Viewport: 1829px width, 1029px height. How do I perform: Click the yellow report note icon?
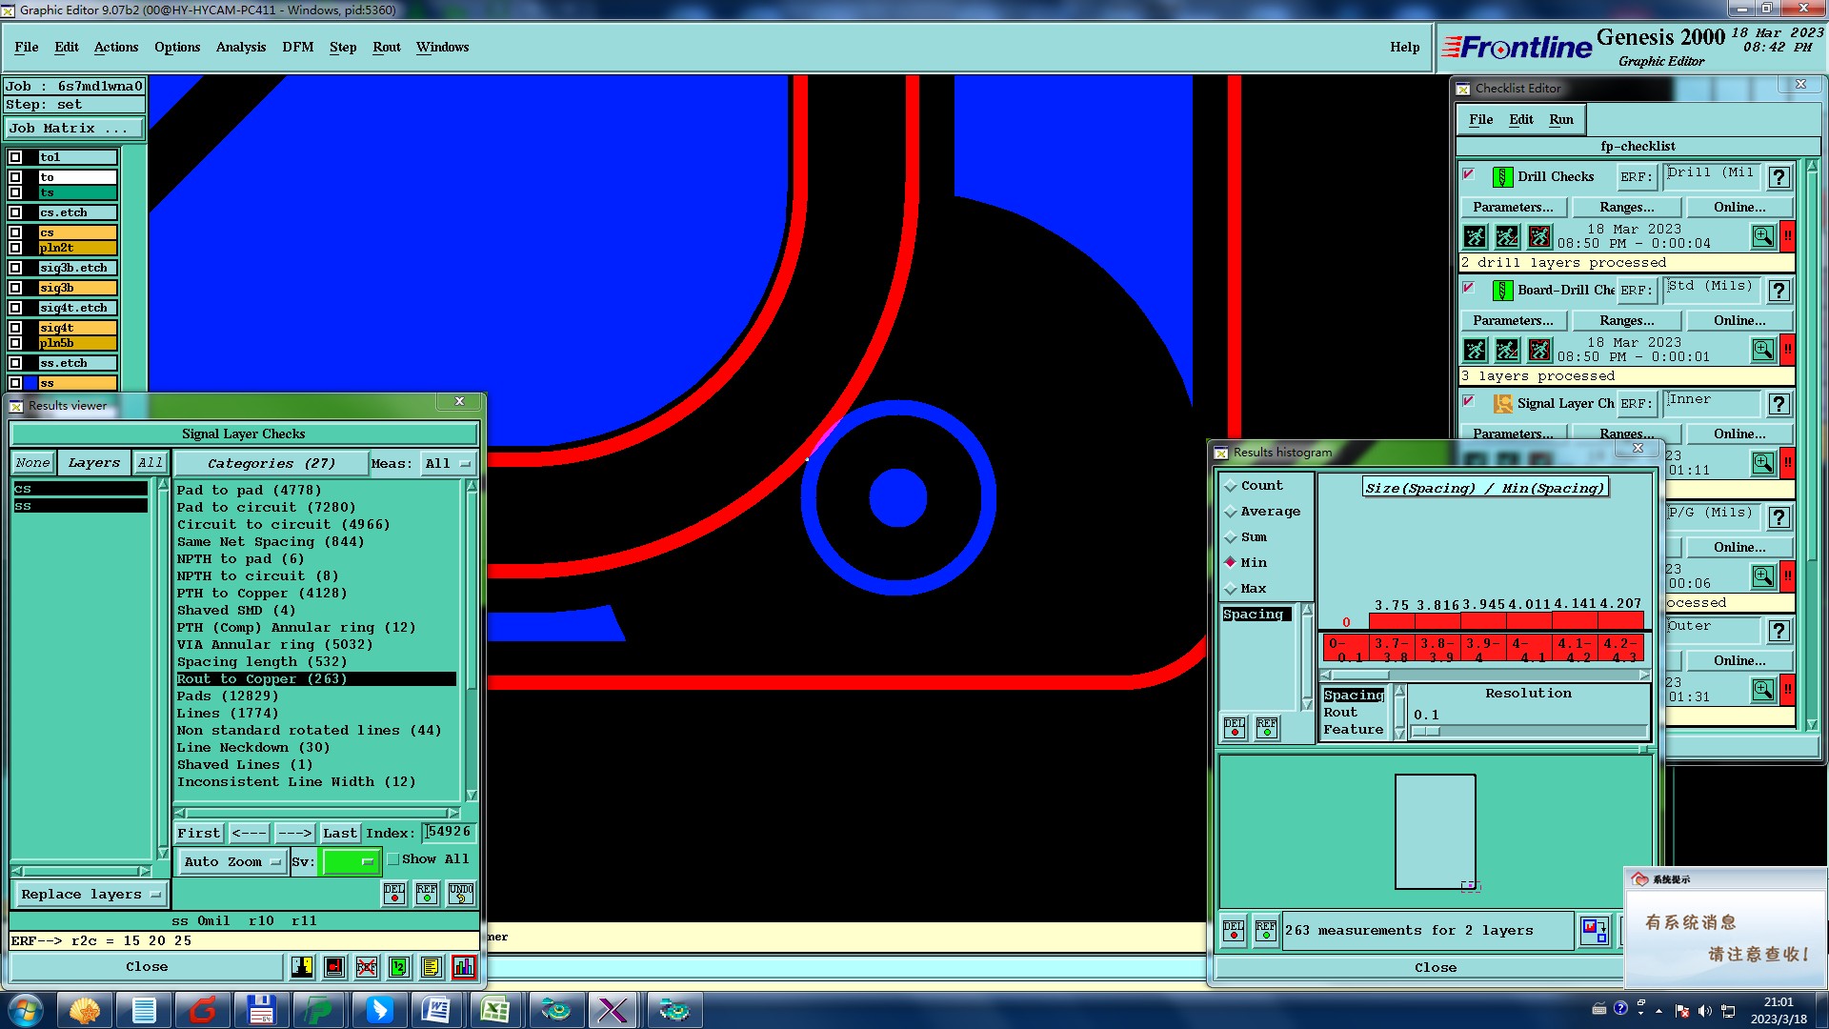pos(432,967)
